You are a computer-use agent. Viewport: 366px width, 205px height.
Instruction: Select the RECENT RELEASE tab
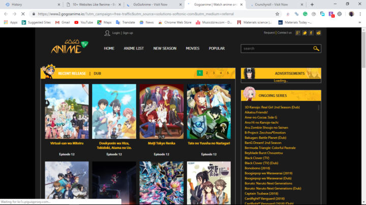(x=72, y=73)
